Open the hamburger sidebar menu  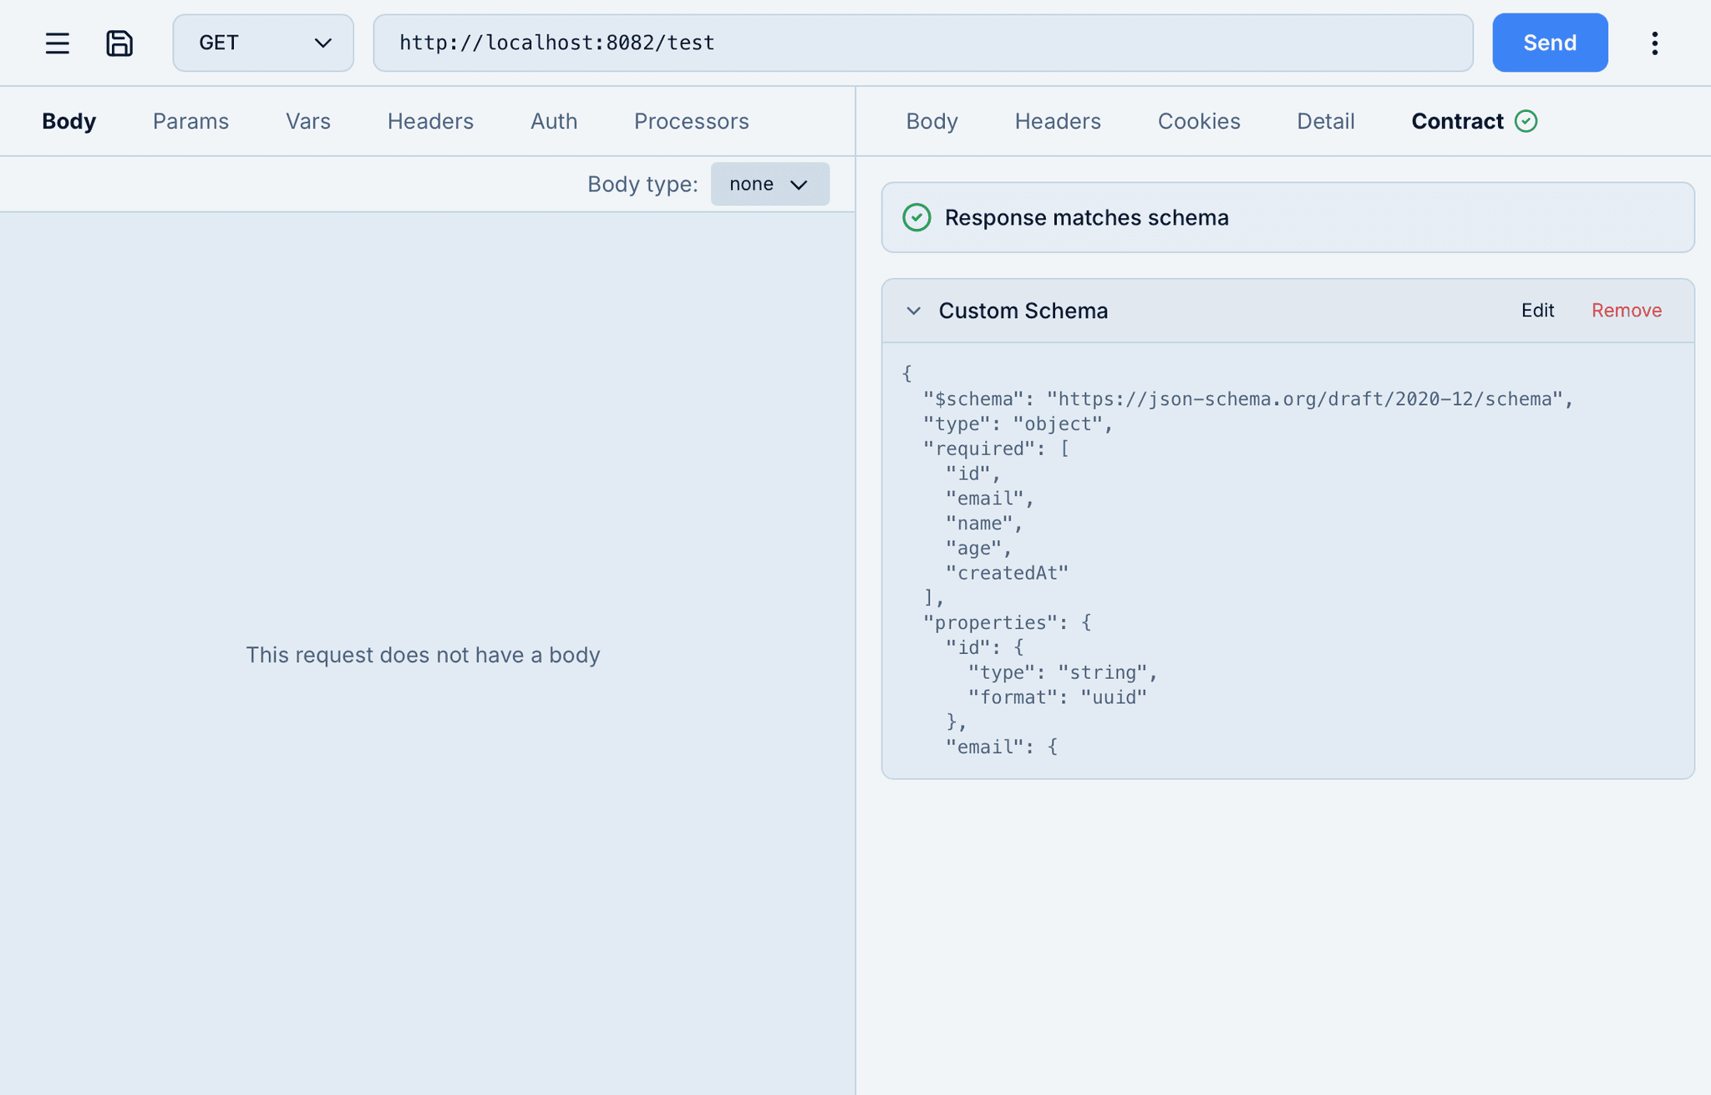pyautogui.click(x=57, y=43)
